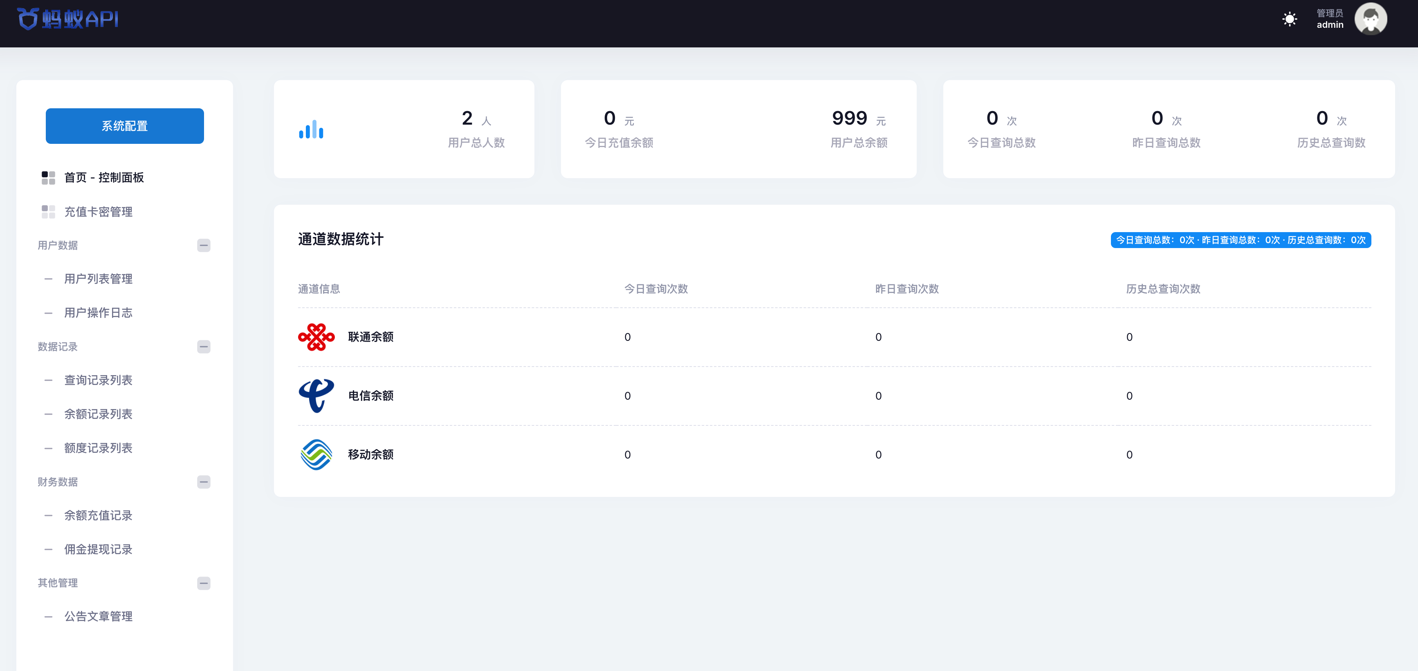
Task: Click the 999 元 total balance value
Action: click(x=859, y=118)
